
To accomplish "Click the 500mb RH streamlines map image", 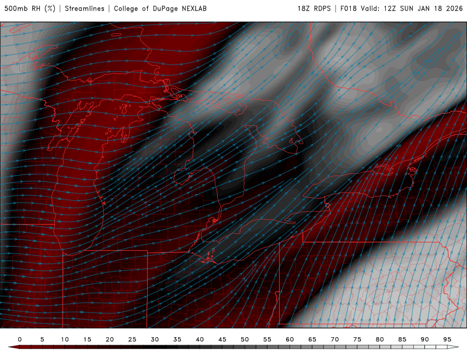I will pyautogui.click(x=233, y=175).
